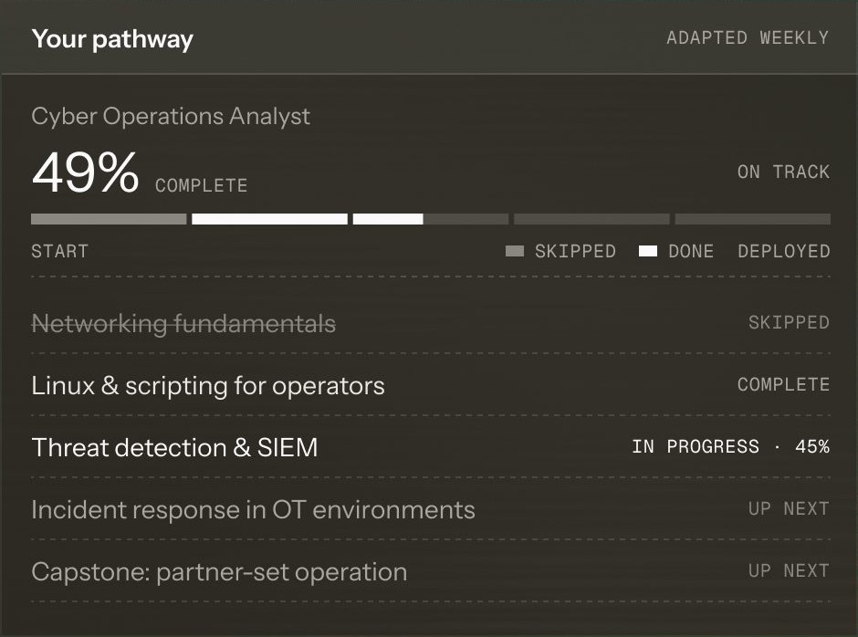This screenshot has height=637, width=858.
Task: Click the 'ON TRACK' status
Action: click(783, 172)
